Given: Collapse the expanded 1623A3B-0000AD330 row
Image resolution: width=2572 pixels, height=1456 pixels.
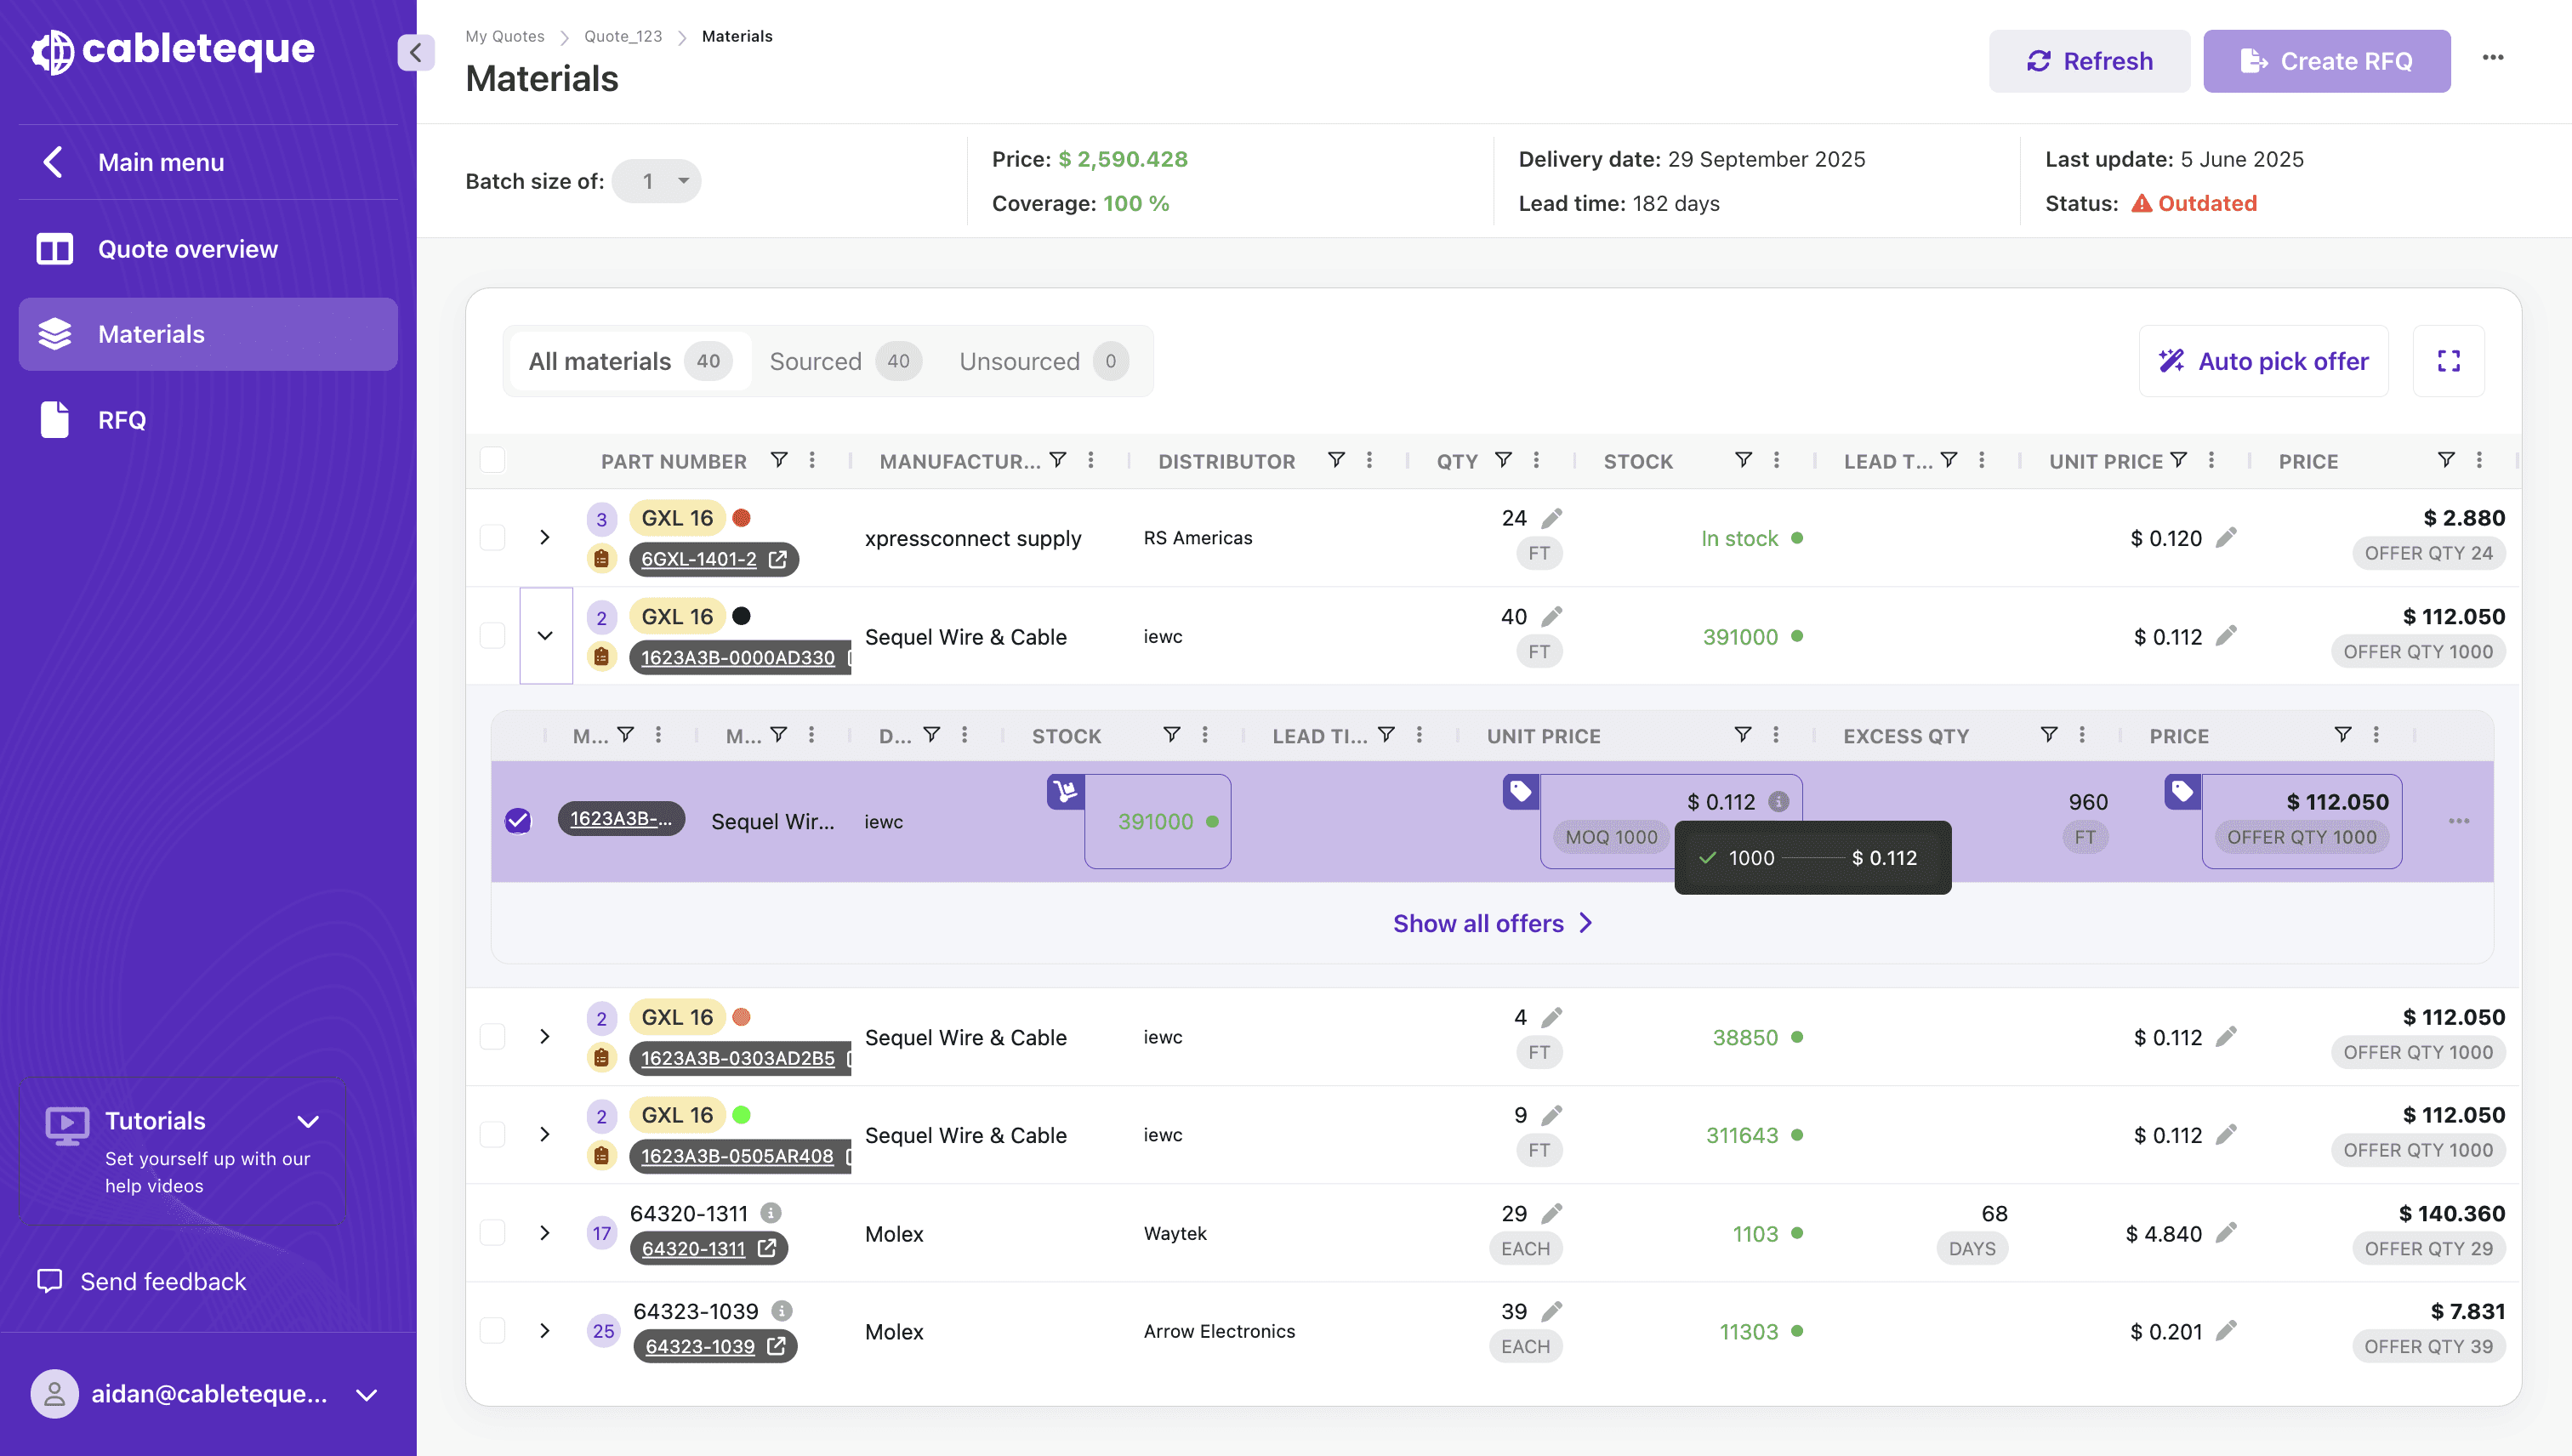Looking at the screenshot, I should point(545,635).
